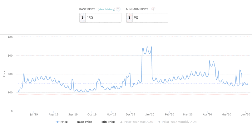Focus the Base Price input showing 150
The image size is (252, 127).
pos(103,18)
